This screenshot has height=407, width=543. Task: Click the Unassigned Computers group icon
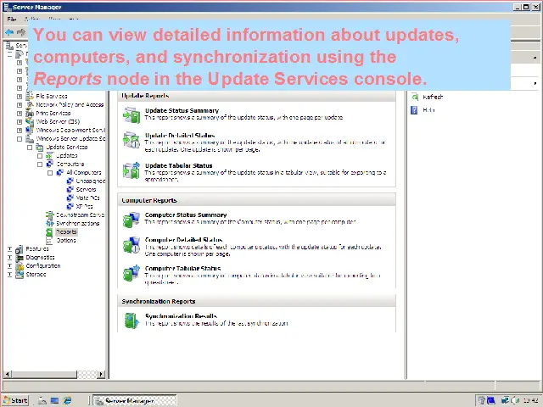(70, 181)
